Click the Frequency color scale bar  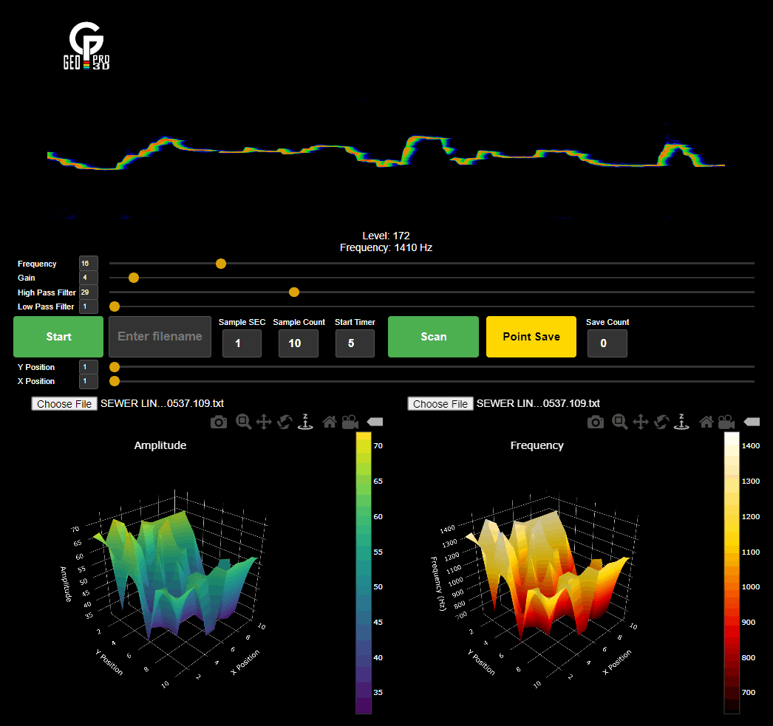732,573
